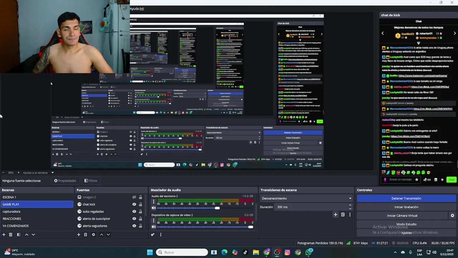458x258 pixels.
Task: Toggle lock on Imagen 2 source
Action: click(140, 197)
